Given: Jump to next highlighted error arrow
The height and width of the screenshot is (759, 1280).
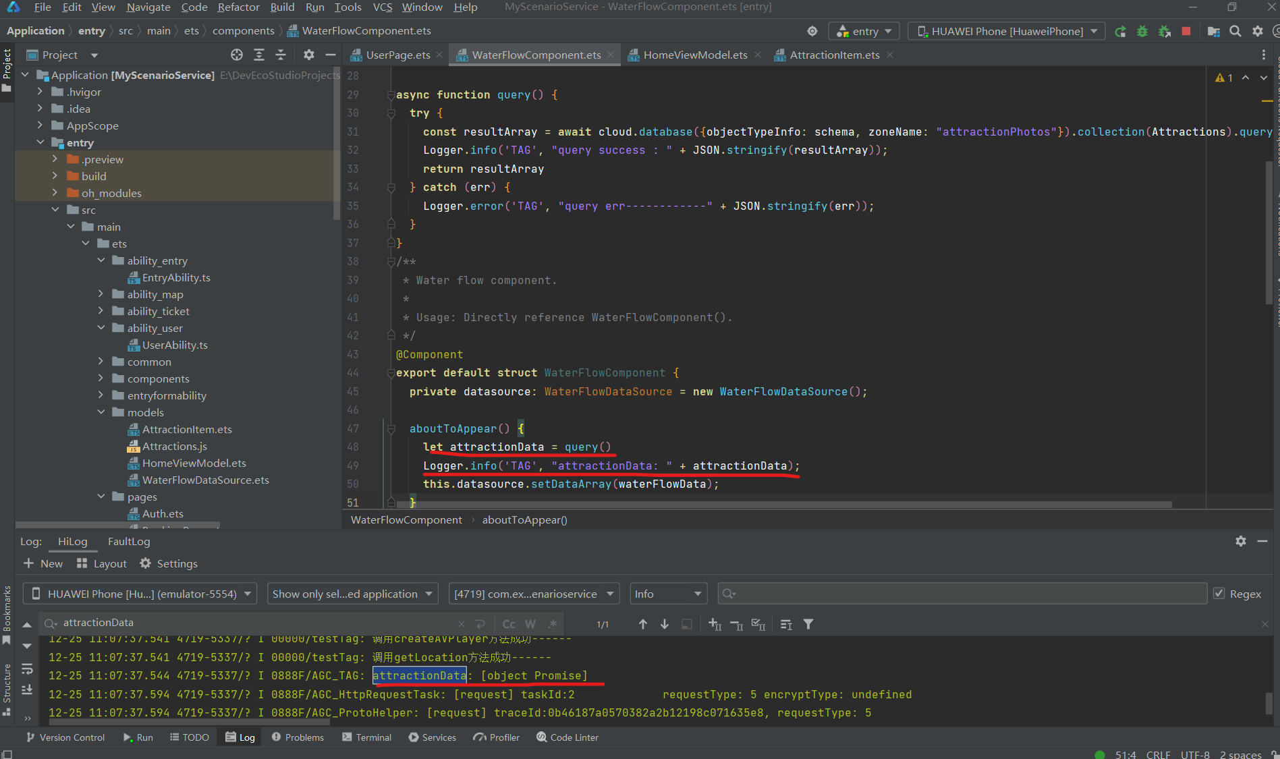Looking at the screenshot, I should pos(1264,78).
